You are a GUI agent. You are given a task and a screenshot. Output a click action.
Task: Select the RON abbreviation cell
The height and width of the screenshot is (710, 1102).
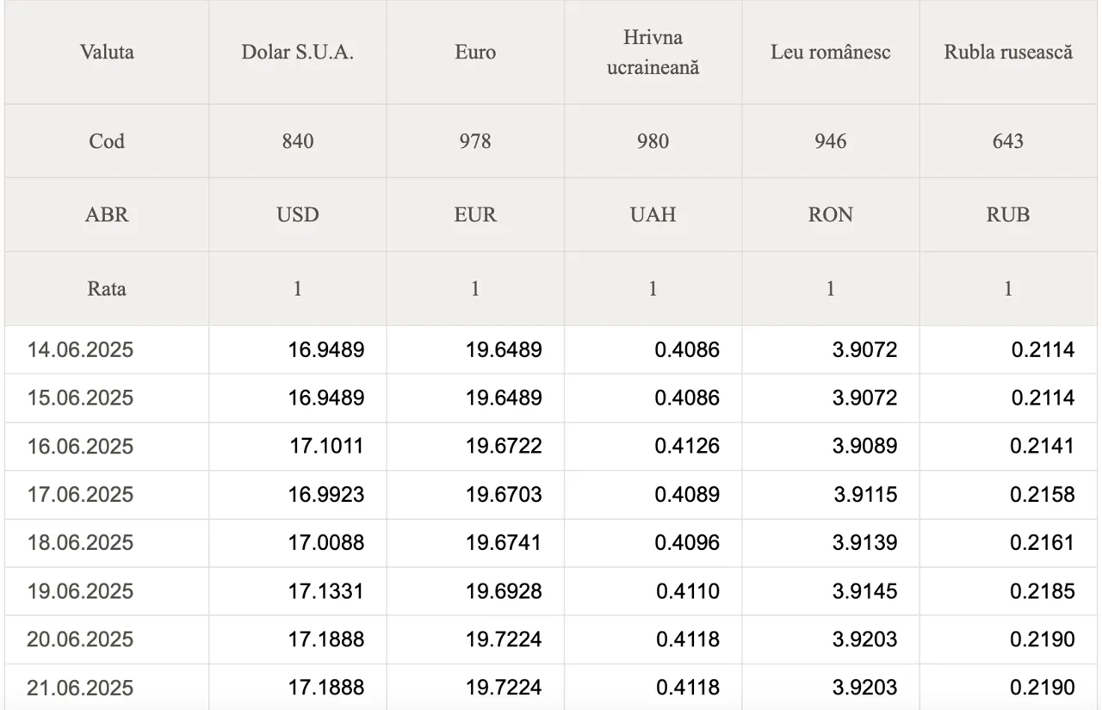(x=830, y=214)
